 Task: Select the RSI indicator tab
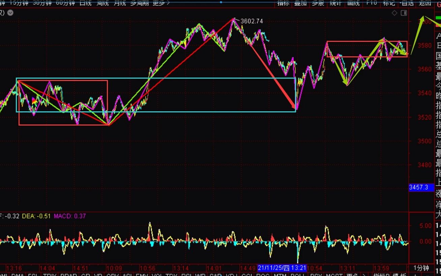[x=186, y=275]
